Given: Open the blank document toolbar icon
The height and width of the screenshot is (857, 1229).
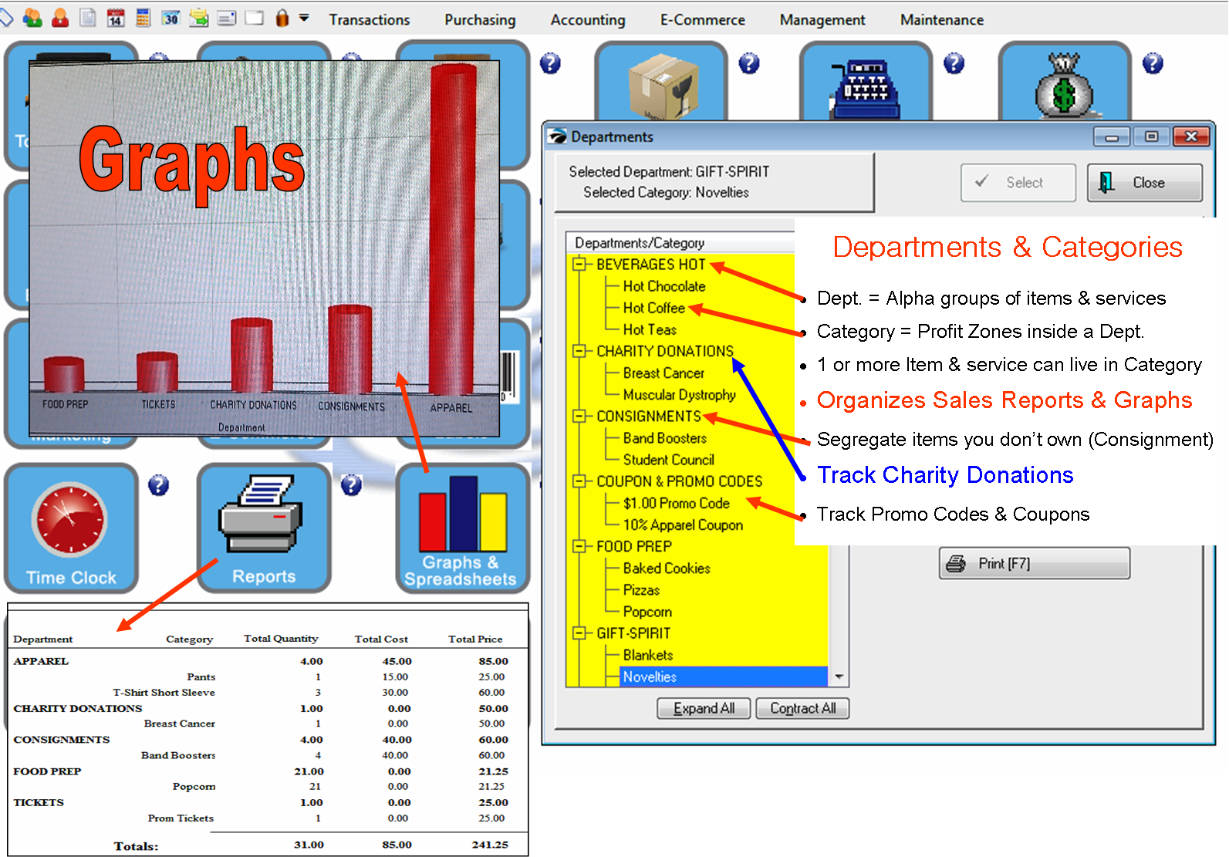Looking at the screenshot, I should (x=88, y=17).
